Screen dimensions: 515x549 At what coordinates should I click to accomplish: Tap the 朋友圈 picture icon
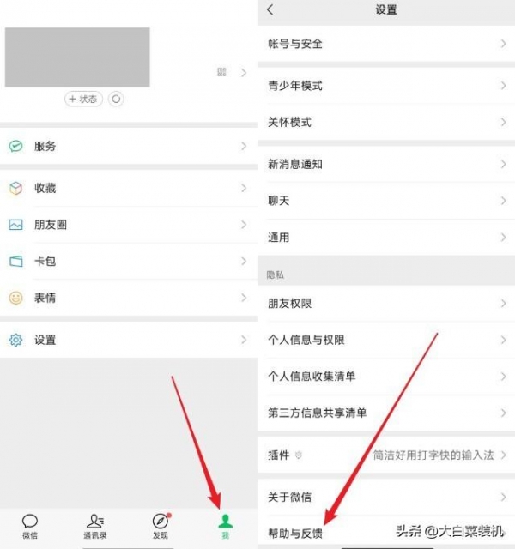[15, 225]
